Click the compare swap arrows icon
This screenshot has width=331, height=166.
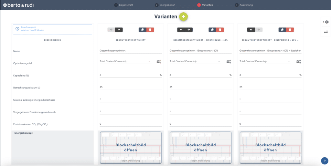tap(326, 32)
